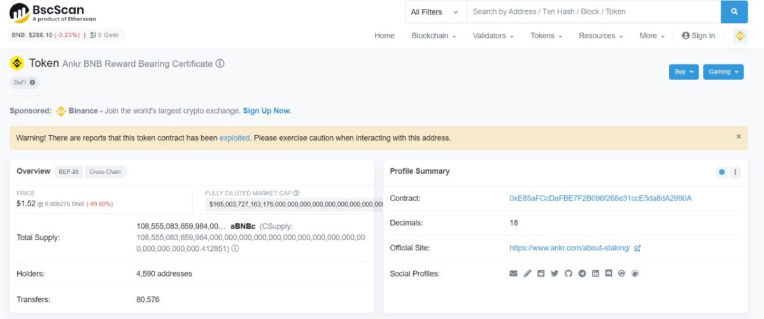This screenshot has height=319, width=764.
Task: Open the Tokens navigation menu
Action: 546,36
